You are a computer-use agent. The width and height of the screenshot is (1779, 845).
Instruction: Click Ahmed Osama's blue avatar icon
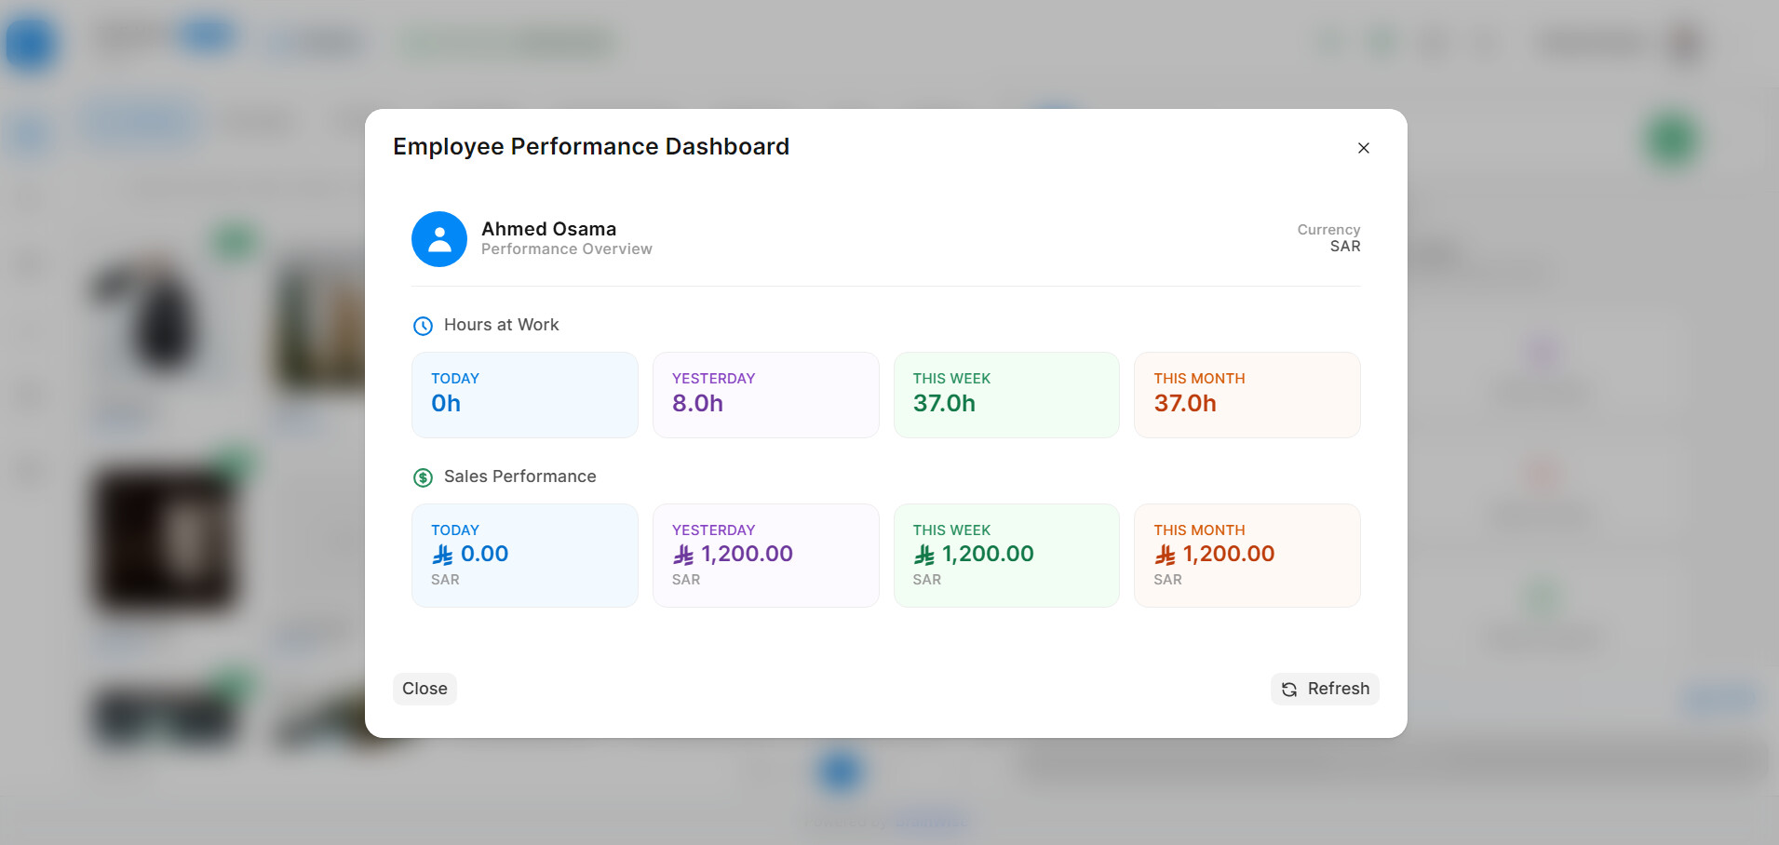[x=439, y=239]
